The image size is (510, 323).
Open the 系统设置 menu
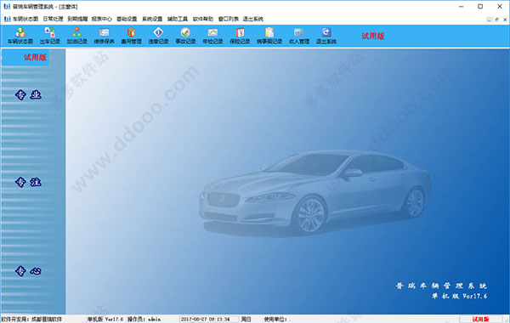152,19
